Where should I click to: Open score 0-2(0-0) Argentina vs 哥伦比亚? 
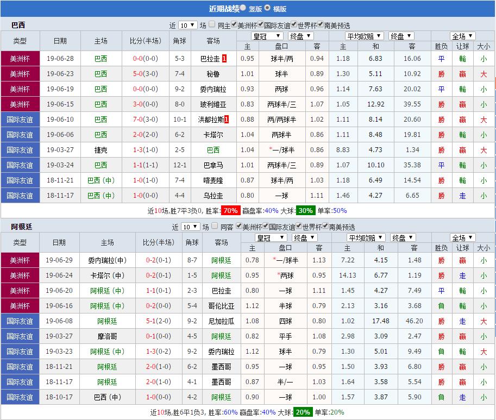(159, 306)
